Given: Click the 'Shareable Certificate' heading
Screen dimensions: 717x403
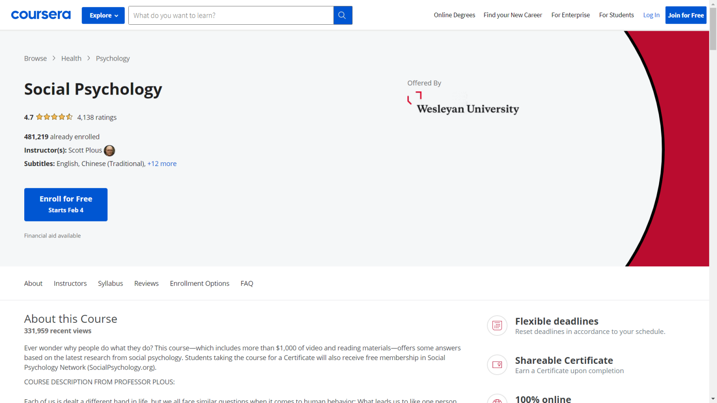Looking at the screenshot, I should pyautogui.click(x=564, y=360).
